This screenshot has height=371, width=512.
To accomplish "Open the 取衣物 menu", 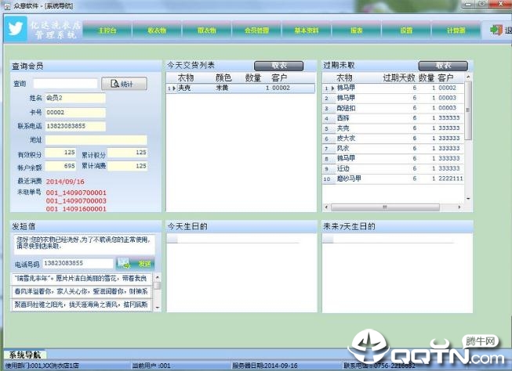I will (x=207, y=31).
